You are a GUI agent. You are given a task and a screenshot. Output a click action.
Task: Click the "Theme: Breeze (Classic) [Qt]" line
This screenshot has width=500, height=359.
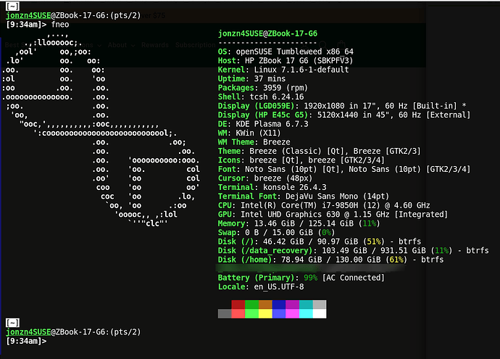[319, 151]
